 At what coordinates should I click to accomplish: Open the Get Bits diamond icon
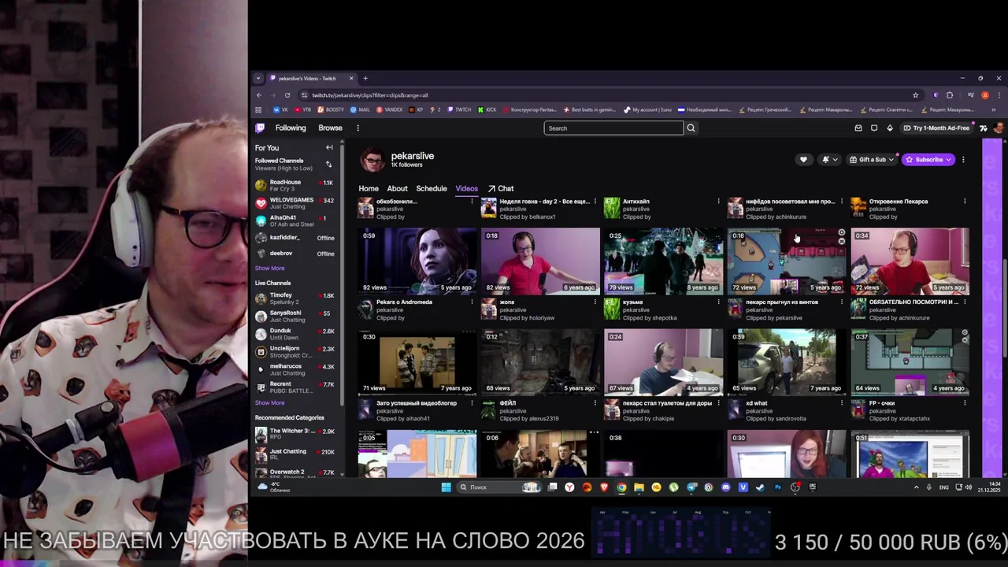(890, 128)
